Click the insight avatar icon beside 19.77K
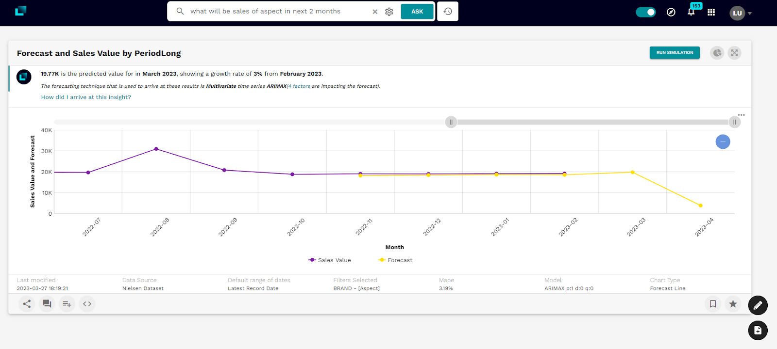Screen dimensions: 777x349 [24, 77]
